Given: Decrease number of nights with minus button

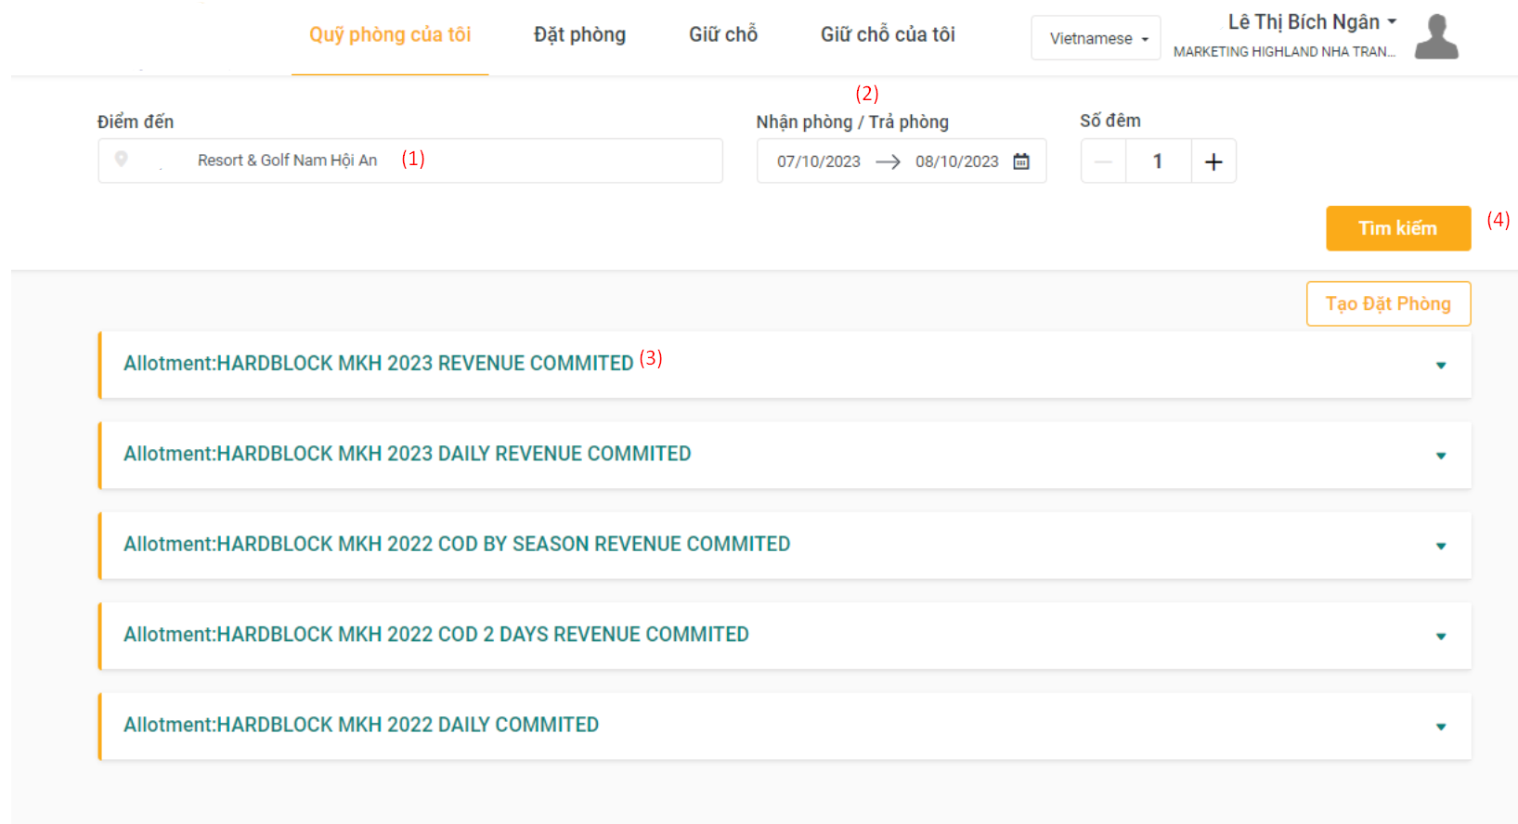Looking at the screenshot, I should point(1103,161).
